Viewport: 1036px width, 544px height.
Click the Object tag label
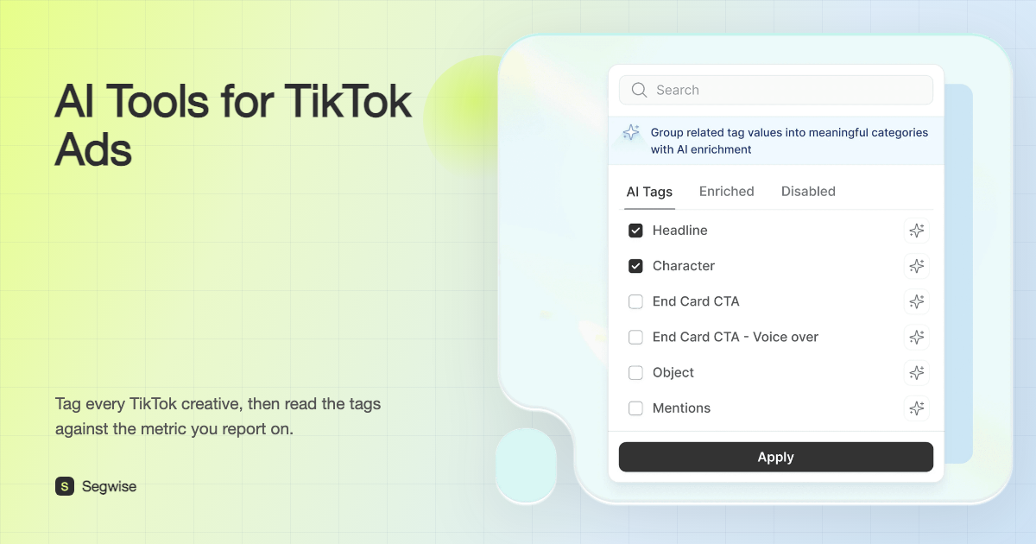coord(673,372)
